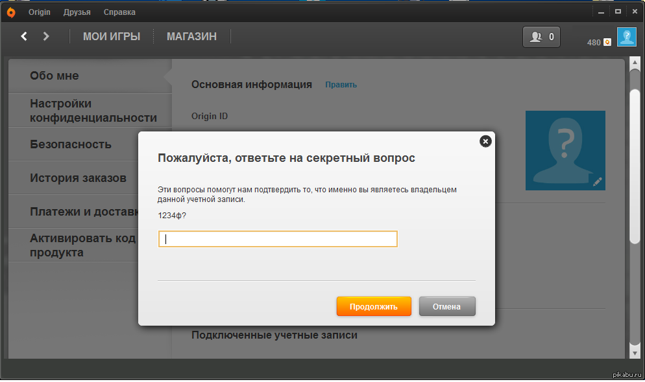Select Обо мне in sidebar
645x382 pixels.
pyautogui.click(x=90, y=76)
